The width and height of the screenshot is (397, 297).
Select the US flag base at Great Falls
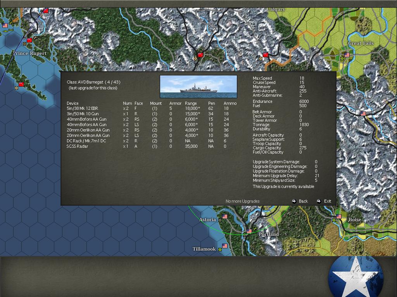(x=347, y=55)
